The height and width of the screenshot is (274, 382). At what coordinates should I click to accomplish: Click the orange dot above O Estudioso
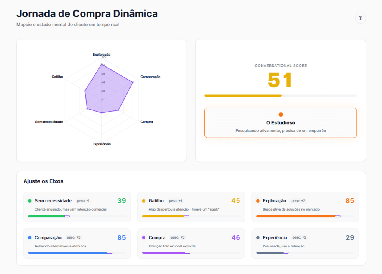(x=281, y=115)
